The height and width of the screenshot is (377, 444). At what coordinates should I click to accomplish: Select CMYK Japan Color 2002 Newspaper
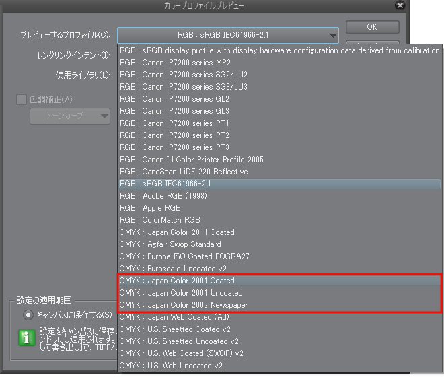(279, 305)
